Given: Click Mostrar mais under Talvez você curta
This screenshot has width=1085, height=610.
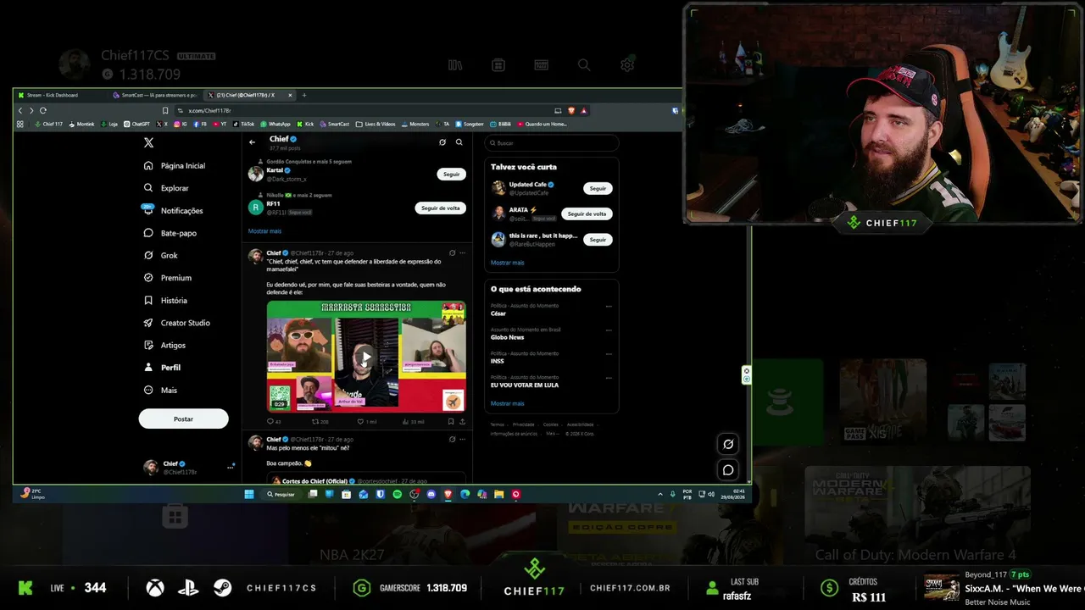Looking at the screenshot, I should (507, 263).
